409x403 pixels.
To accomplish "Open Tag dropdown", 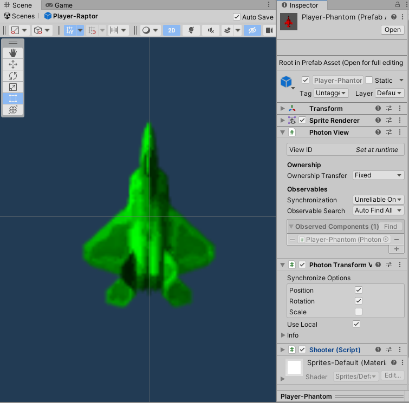I will click(331, 93).
